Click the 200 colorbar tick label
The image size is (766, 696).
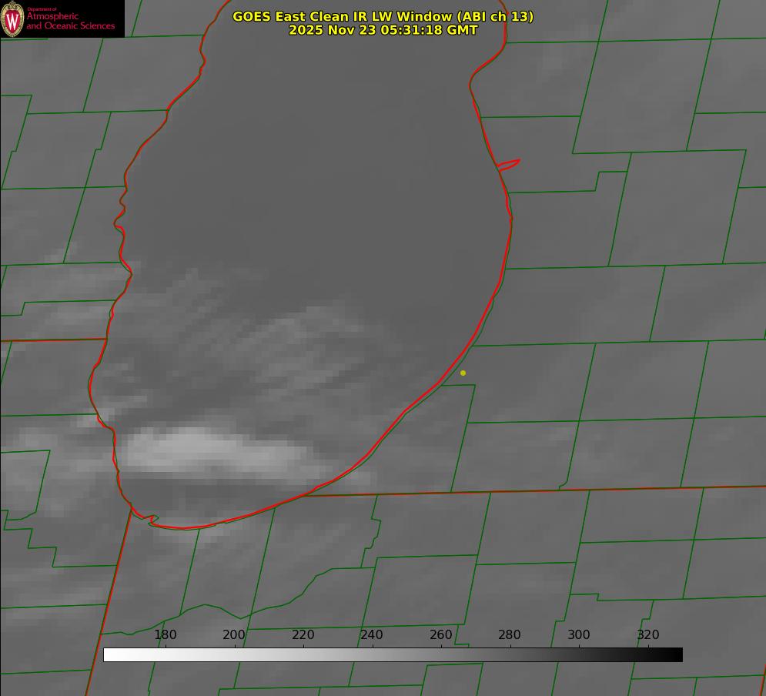(x=234, y=635)
